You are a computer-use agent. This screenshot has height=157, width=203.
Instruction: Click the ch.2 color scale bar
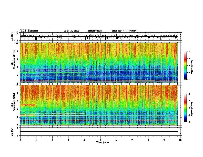[186, 108]
